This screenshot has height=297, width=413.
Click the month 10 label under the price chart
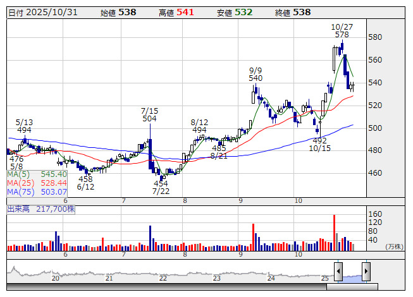(298, 201)
